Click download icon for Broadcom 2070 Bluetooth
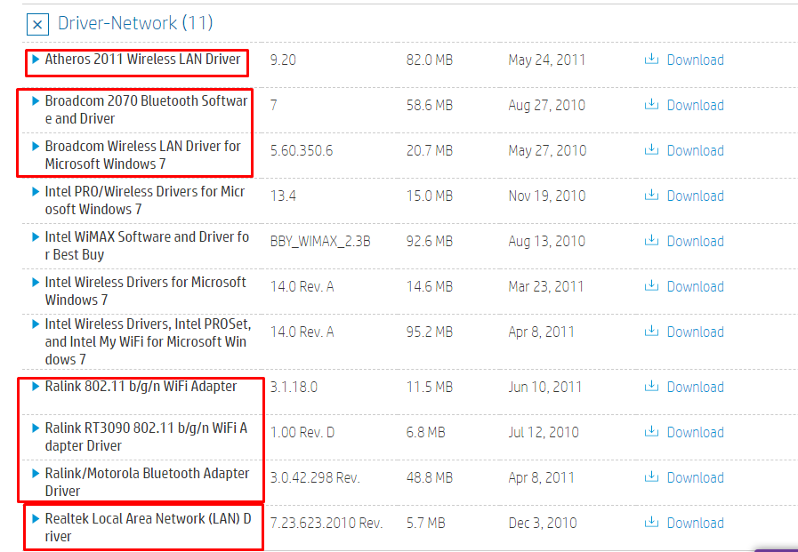This screenshot has height=552, width=798. 651,104
